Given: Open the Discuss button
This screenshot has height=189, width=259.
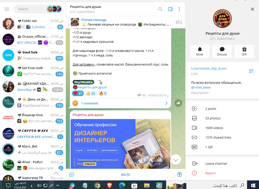Looking at the screenshot, I should 222,51.
